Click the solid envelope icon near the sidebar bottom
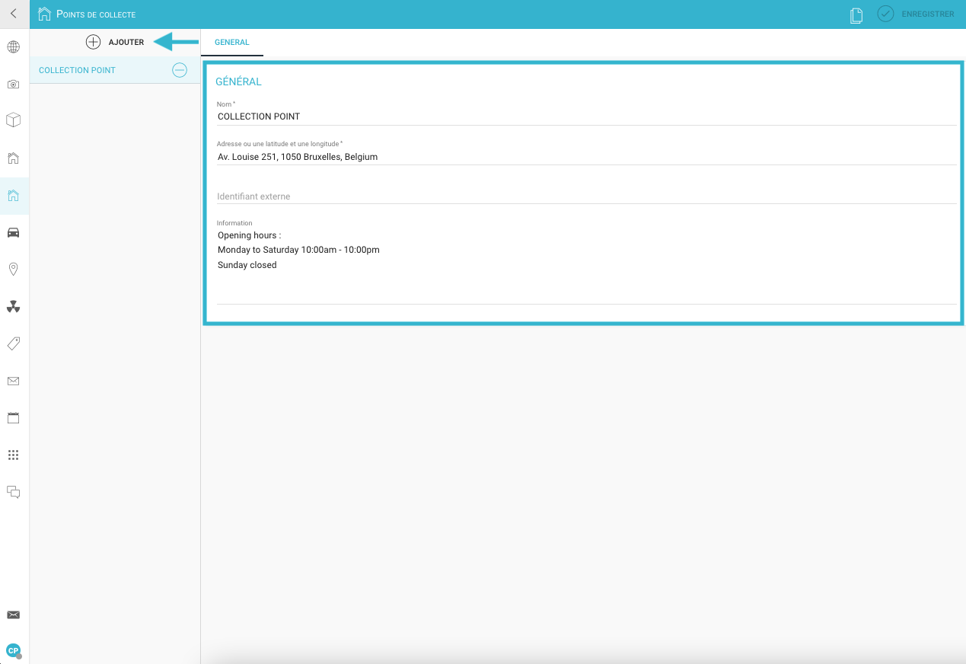 coord(13,615)
